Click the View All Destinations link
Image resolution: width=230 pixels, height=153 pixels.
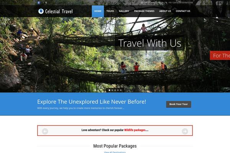click(x=115, y=152)
